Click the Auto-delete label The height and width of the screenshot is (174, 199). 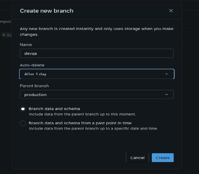pyautogui.click(x=32, y=65)
